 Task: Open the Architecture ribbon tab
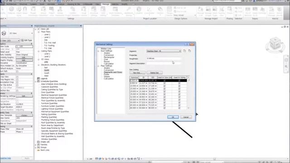click(x=11, y=4)
